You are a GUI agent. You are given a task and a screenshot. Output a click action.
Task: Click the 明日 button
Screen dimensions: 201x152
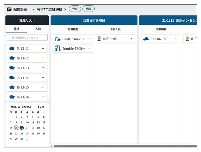pos(89,9)
